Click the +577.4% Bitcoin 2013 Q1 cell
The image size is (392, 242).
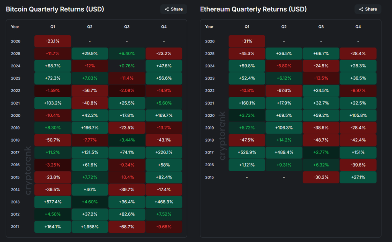(x=53, y=202)
